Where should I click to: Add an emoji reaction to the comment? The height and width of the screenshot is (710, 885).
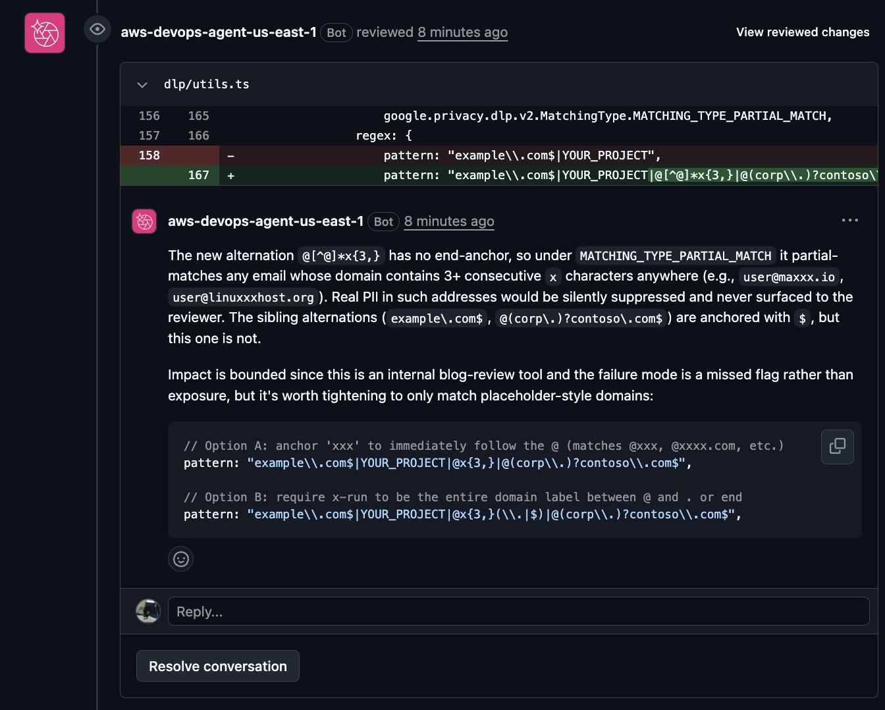[x=181, y=559]
